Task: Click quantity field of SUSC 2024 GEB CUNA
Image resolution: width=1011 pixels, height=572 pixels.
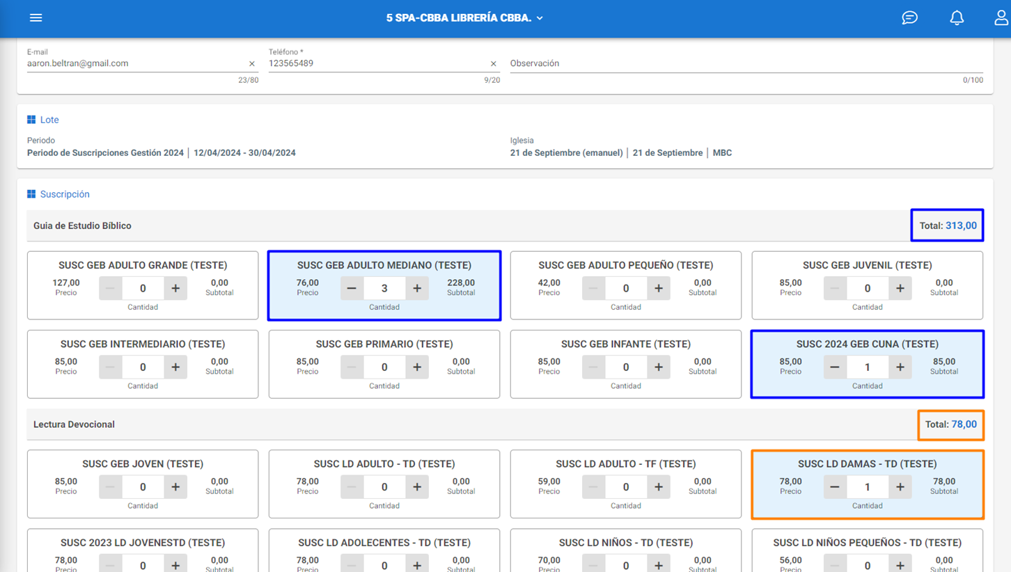Action: pos(868,367)
